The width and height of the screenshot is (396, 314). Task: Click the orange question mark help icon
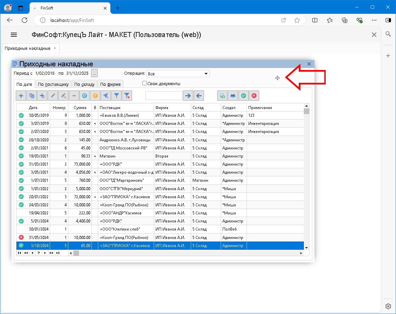[95, 96]
